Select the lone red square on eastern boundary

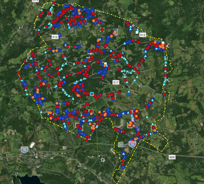tap(164, 95)
